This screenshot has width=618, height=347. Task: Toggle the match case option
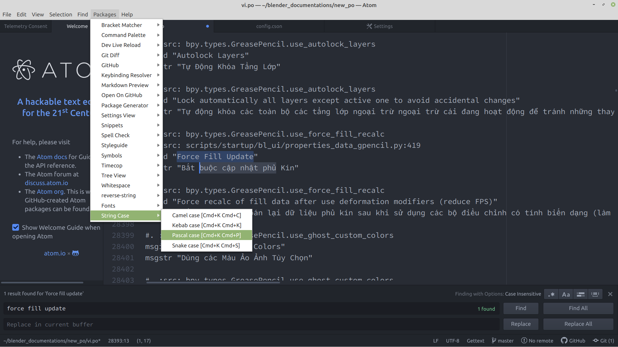(x=566, y=294)
